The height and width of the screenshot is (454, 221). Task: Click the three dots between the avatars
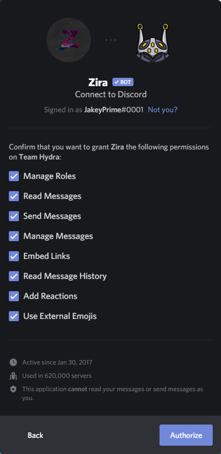tap(111, 40)
